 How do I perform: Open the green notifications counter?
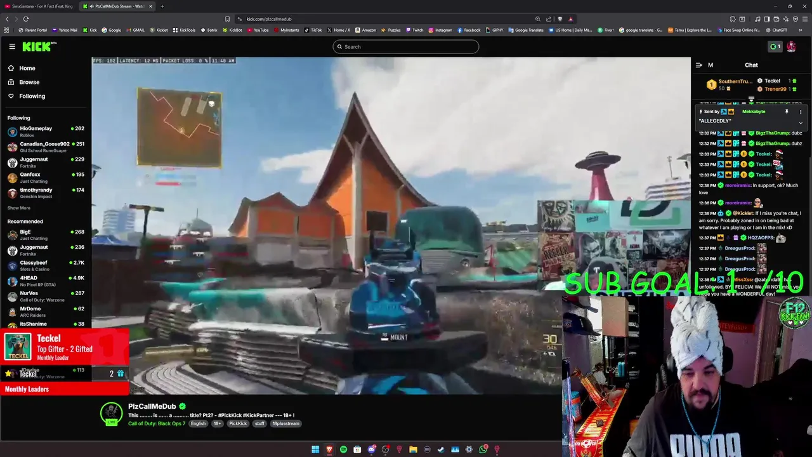775,46
